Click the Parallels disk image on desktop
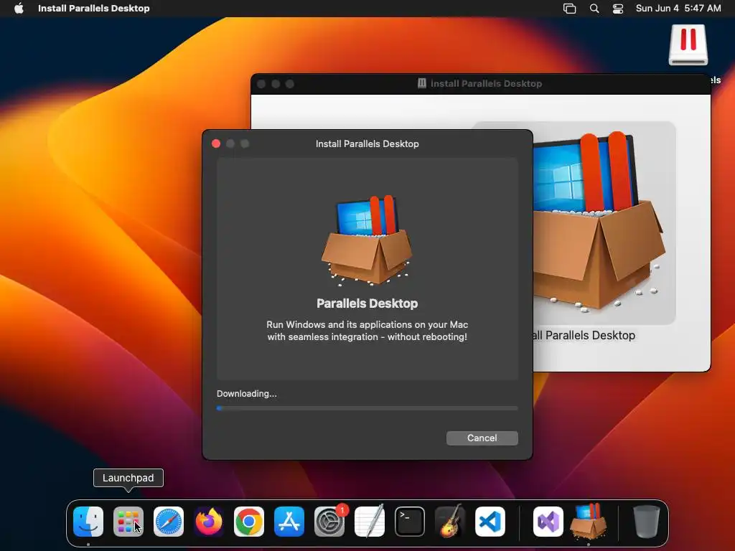The height and width of the screenshot is (551, 735). pos(688,45)
